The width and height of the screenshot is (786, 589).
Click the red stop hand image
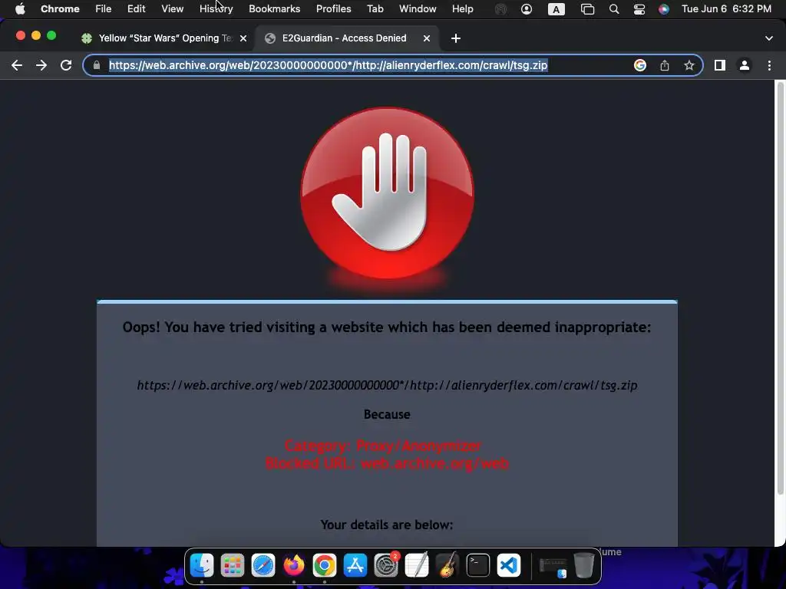coord(387,193)
